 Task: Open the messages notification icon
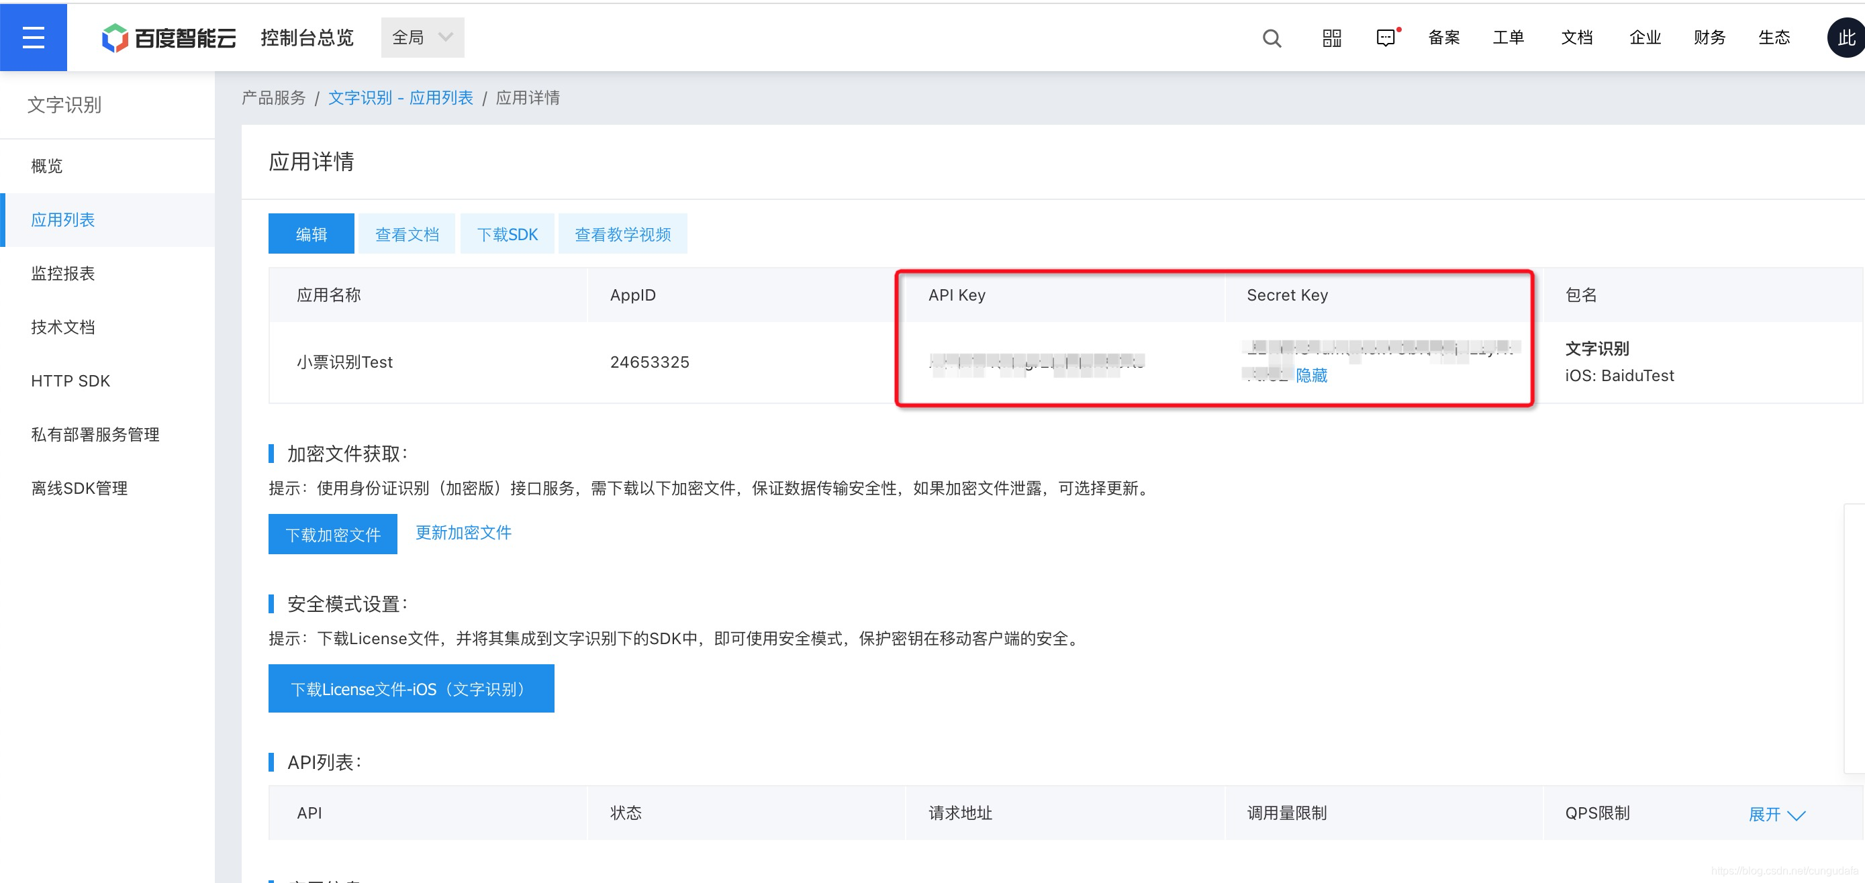point(1386,38)
